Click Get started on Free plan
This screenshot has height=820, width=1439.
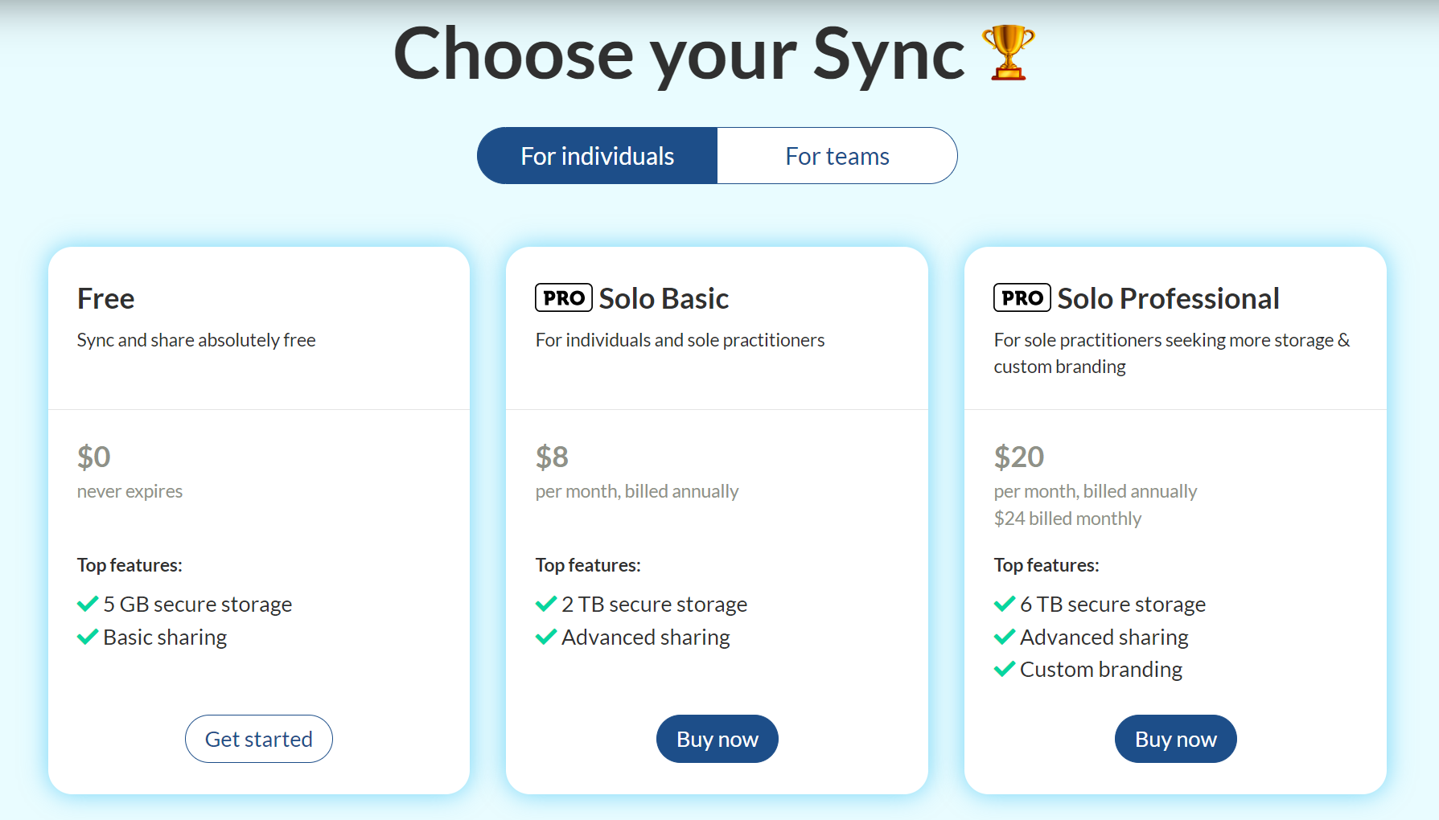259,739
